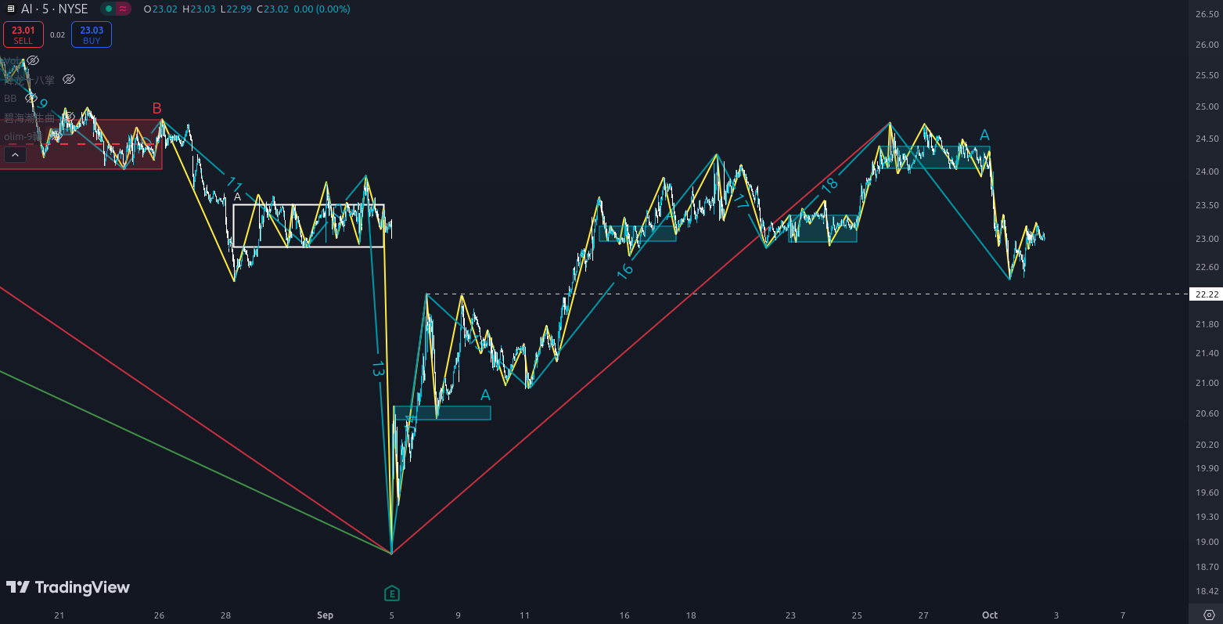1223x624 pixels.
Task: Show the 降龙十八掌 indicator via eye icon
Action: [69, 79]
